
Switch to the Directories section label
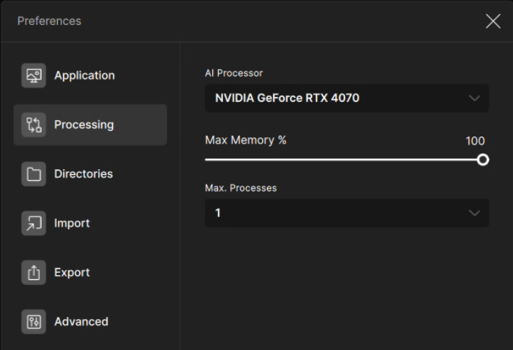click(x=84, y=174)
